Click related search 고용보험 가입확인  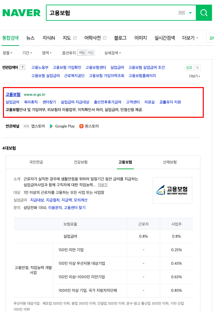(x=67, y=68)
